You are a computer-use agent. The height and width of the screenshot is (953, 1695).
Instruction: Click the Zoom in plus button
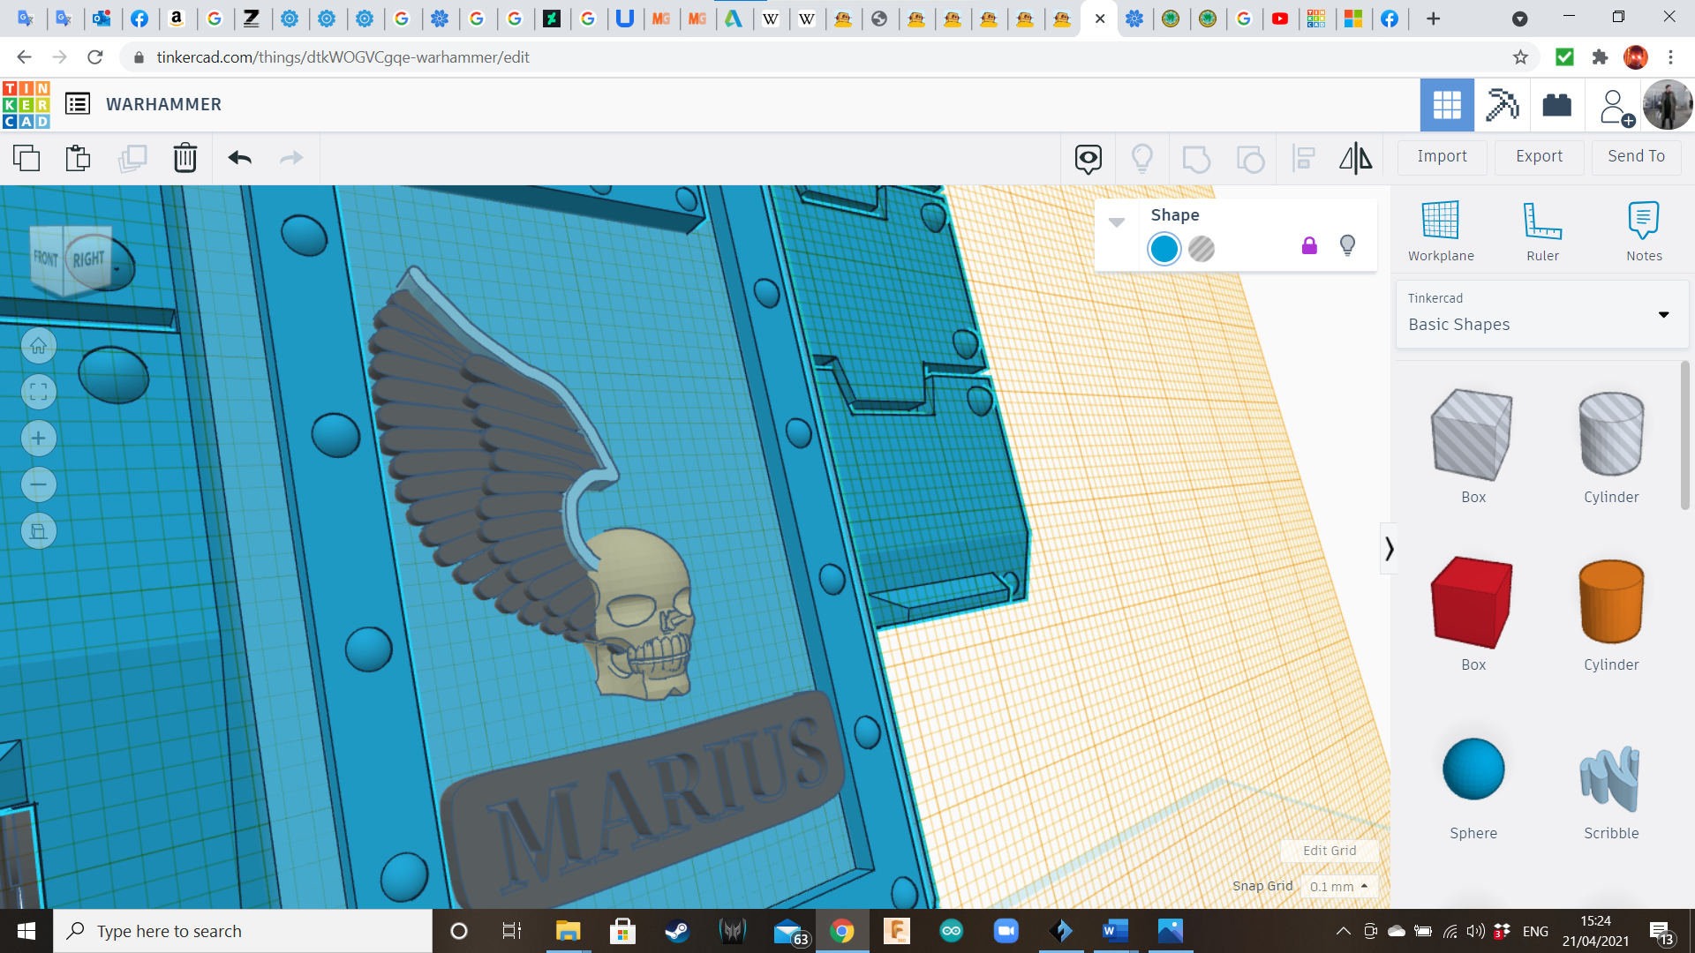(x=39, y=439)
